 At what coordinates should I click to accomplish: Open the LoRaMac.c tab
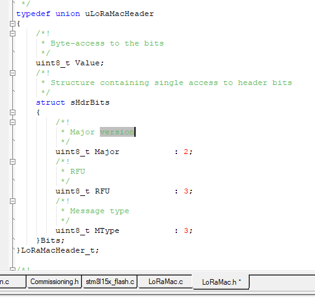click(x=166, y=282)
